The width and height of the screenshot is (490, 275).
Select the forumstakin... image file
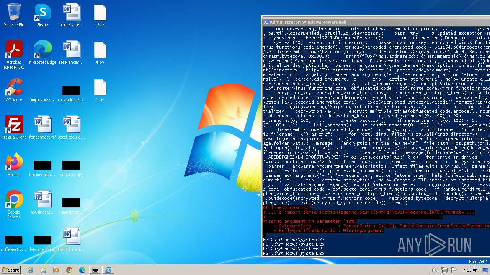(x=42, y=168)
